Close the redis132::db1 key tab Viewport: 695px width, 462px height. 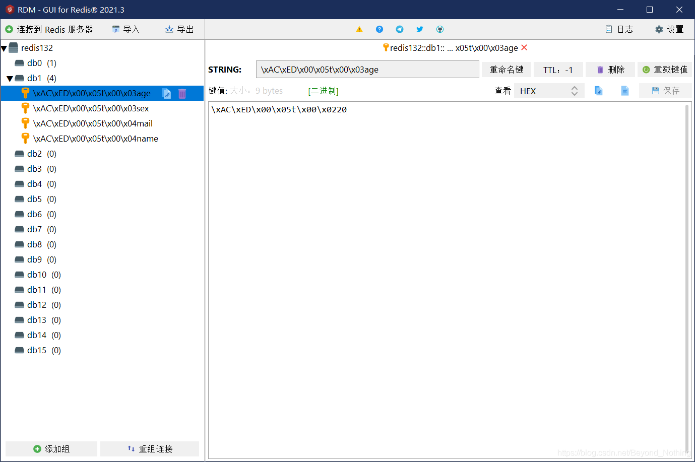coord(524,47)
